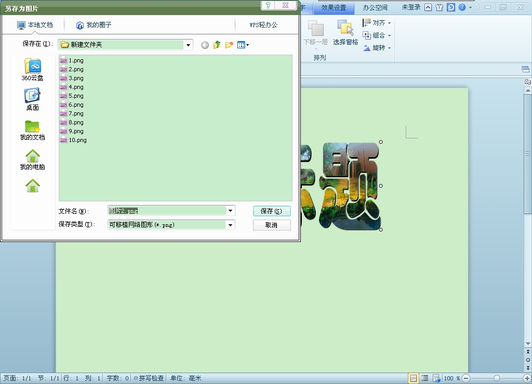
Task: Switch to web layout view icon
Action: [x=436, y=378]
